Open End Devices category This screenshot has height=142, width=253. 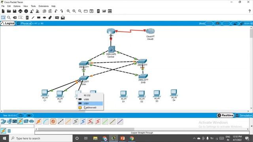click(9, 121)
